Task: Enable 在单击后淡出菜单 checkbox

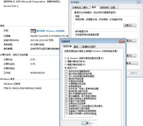Action: (x=66, y=104)
